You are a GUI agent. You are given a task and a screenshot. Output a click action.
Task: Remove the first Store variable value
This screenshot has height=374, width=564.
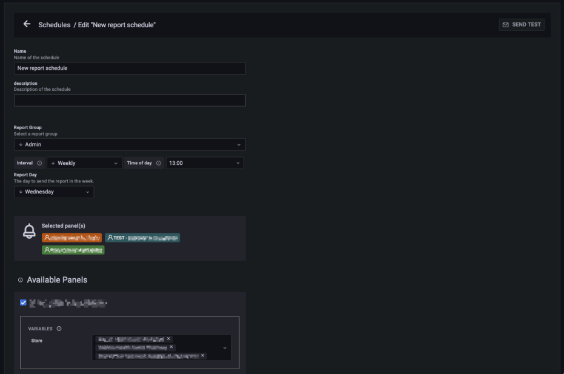pyautogui.click(x=169, y=339)
